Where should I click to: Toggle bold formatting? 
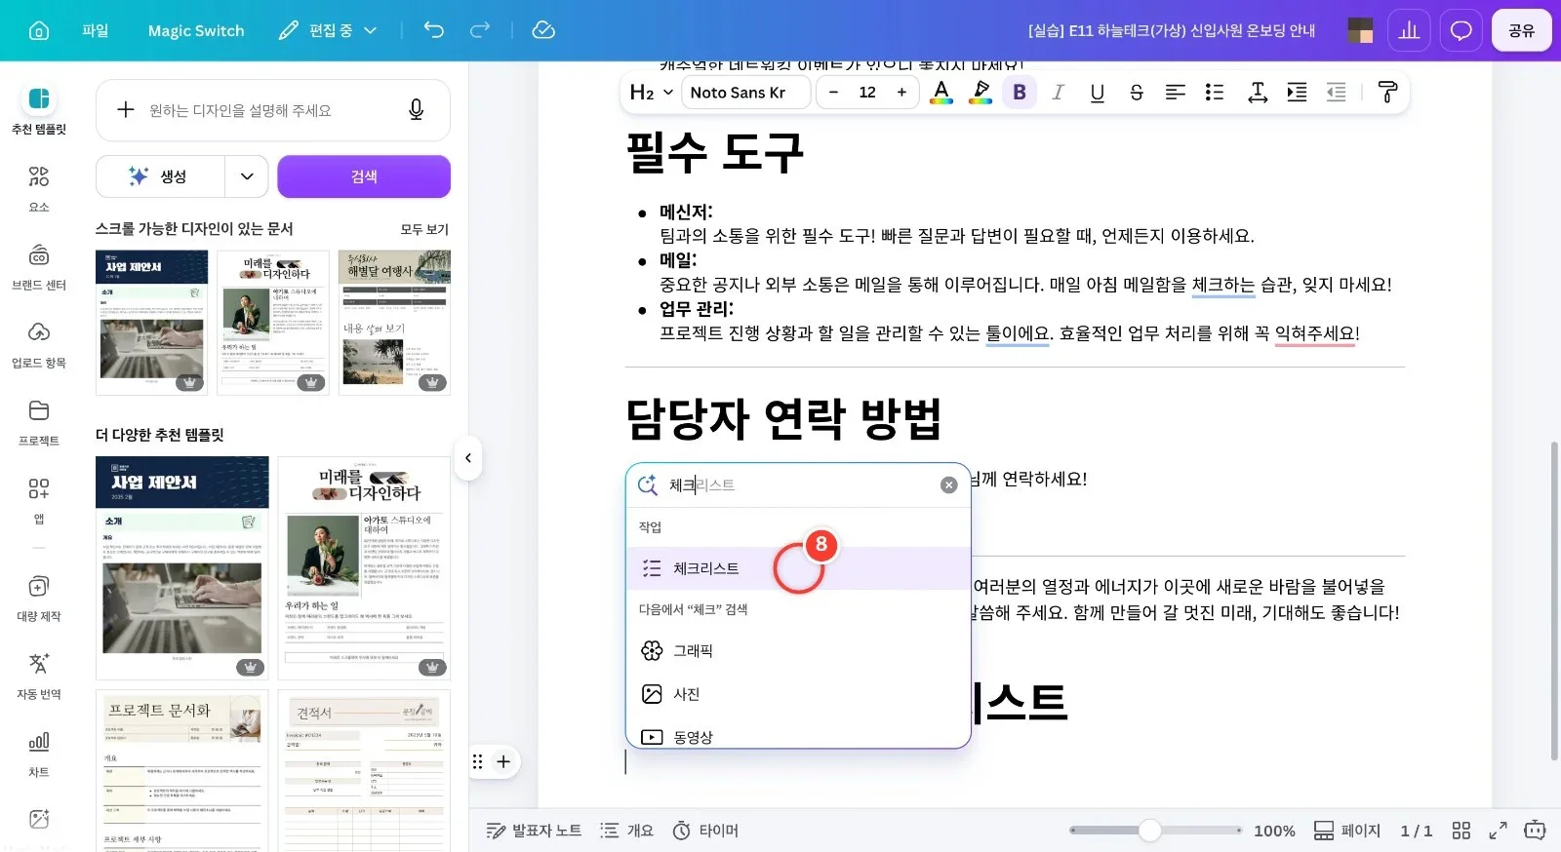[x=1020, y=92]
